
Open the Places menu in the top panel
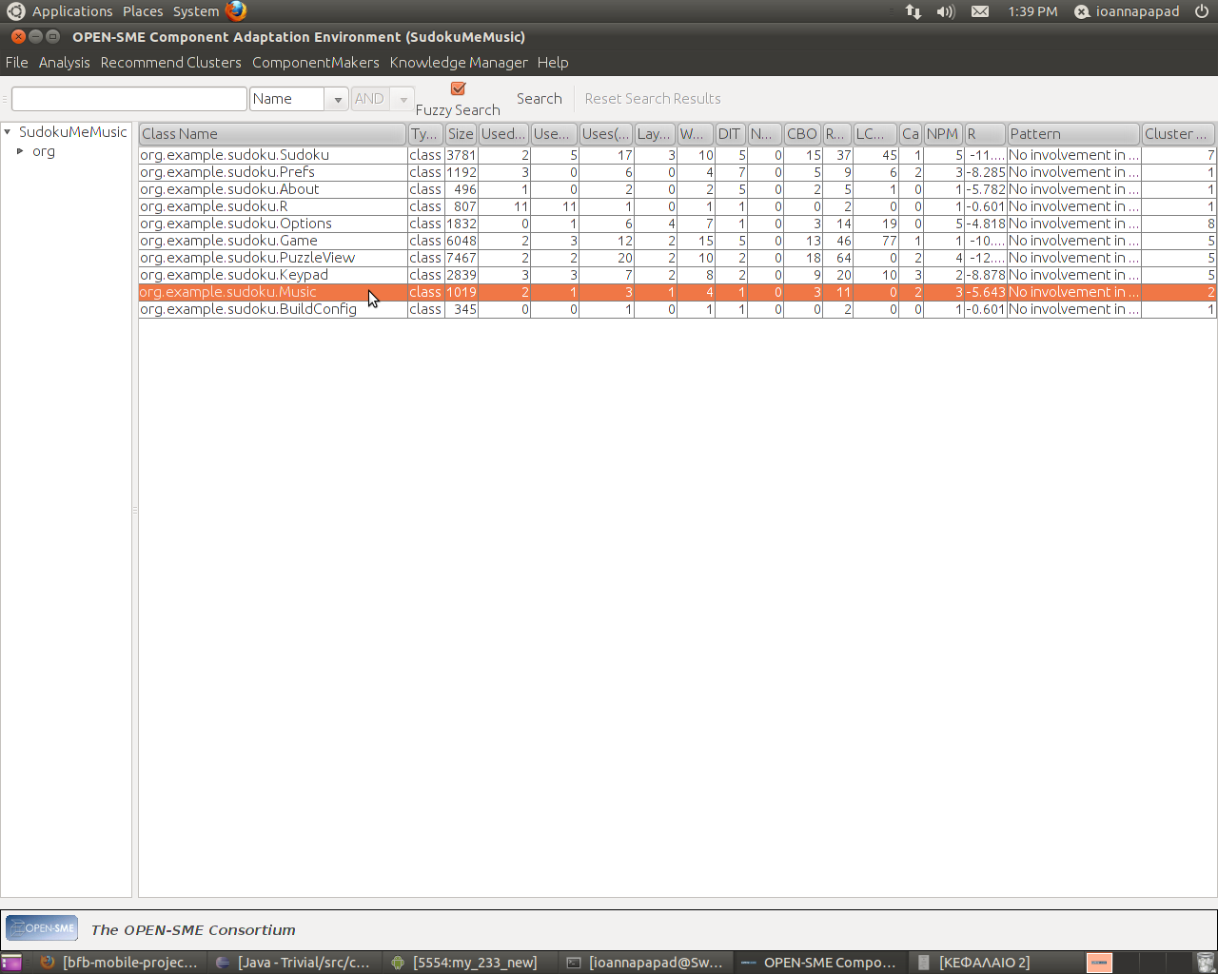click(143, 11)
